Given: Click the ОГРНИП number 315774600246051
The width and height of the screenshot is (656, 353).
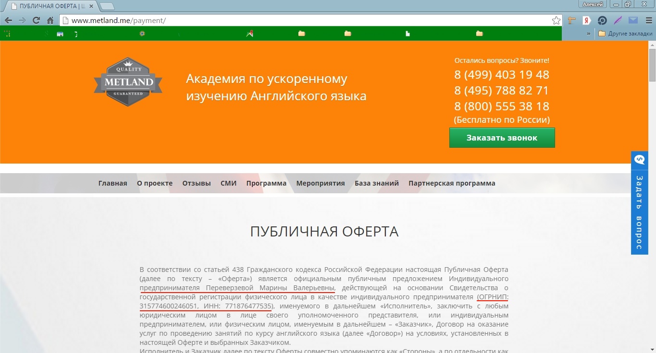Looking at the screenshot, I should (x=168, y=306).
